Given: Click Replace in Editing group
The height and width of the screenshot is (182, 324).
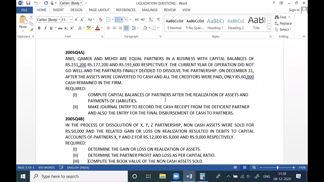Looking at the screenshot, I should (283, 23).
